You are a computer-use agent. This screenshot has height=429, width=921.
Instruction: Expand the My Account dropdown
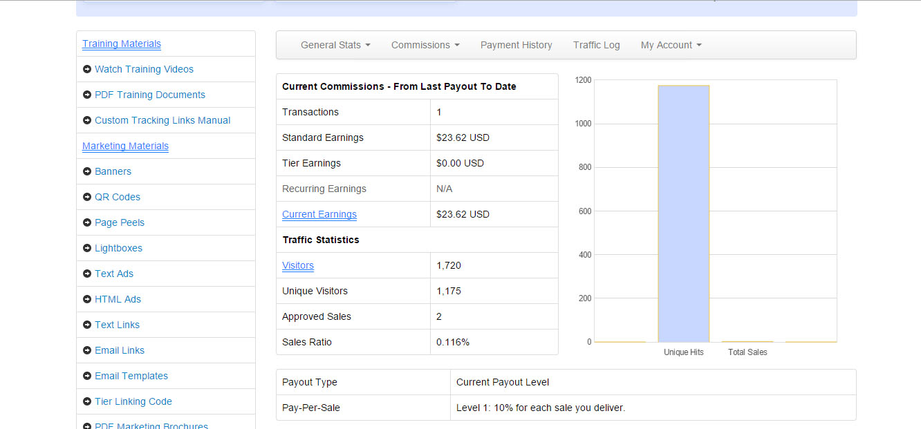pos(671,45)
